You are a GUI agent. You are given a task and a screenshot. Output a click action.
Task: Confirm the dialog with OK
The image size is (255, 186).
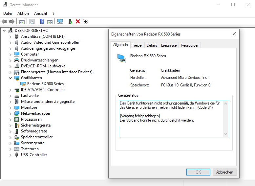(x=198, y=172)
